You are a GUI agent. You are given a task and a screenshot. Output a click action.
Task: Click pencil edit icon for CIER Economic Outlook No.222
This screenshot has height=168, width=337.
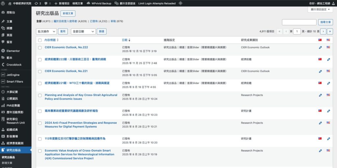pos(320,48)
